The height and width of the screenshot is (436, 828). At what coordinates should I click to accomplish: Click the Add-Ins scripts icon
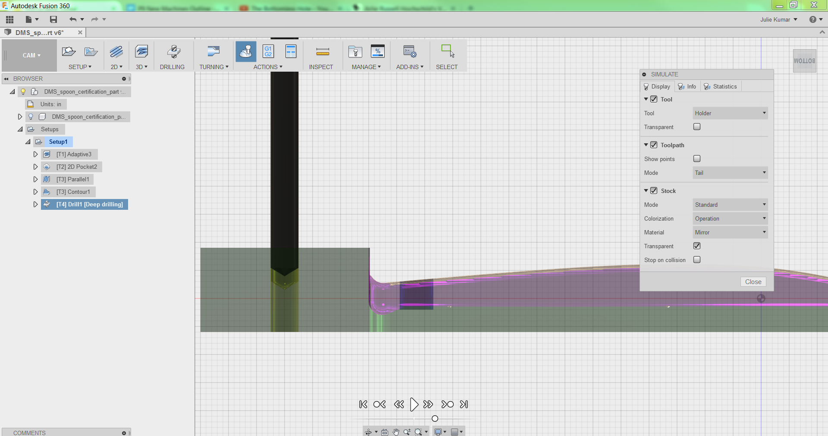tap(410, 52)
